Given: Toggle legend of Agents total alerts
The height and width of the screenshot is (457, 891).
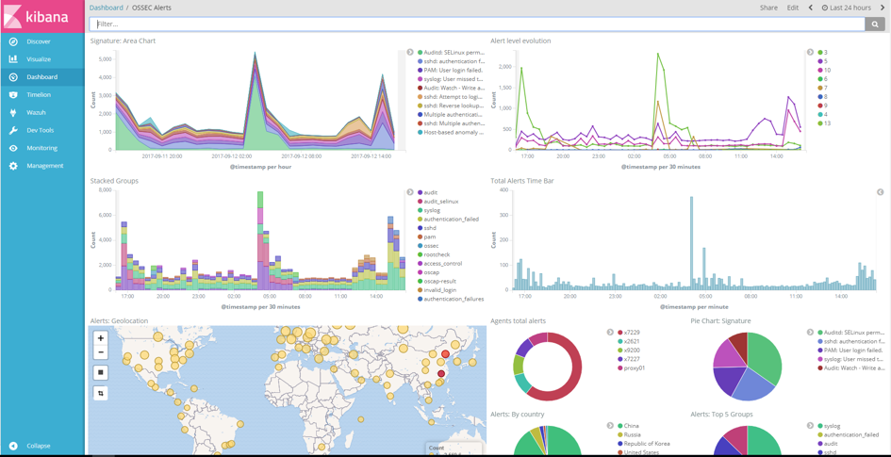Looking at the screenshot, I should coord(610,332).
